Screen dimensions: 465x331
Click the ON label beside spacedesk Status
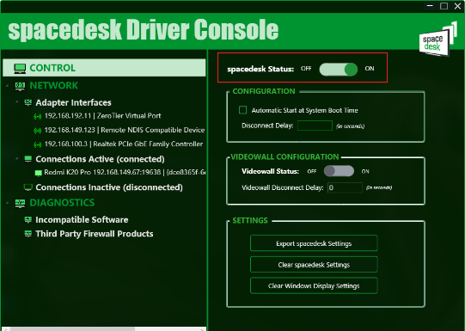coord(370,69)
